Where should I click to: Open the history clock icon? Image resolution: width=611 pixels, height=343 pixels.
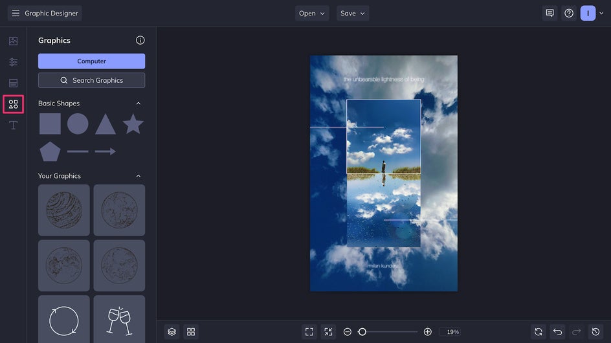click(x=596, y=332)
